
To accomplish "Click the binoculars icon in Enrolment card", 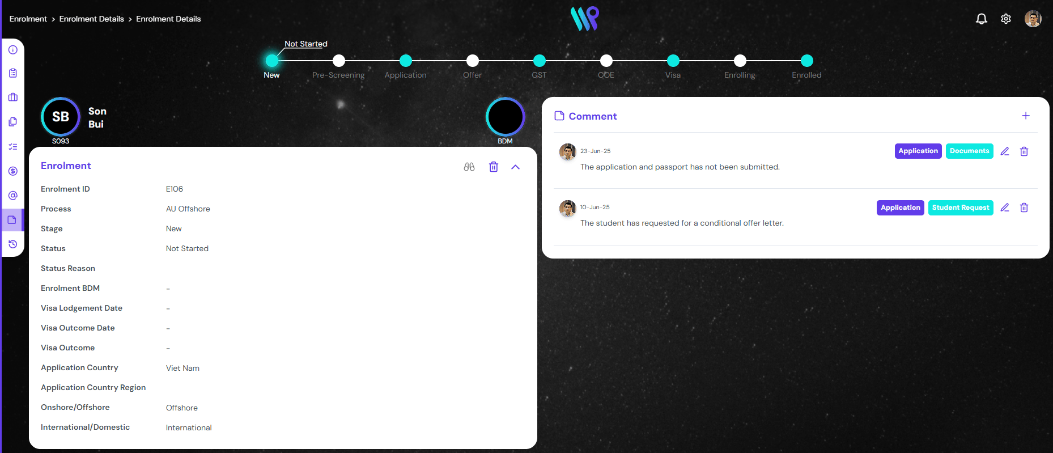I will tap(469, 167).
